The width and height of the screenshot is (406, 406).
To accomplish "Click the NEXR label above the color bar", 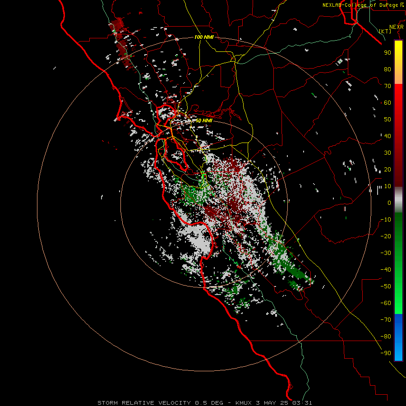I will pyautogui.click(x=397, y=27).
